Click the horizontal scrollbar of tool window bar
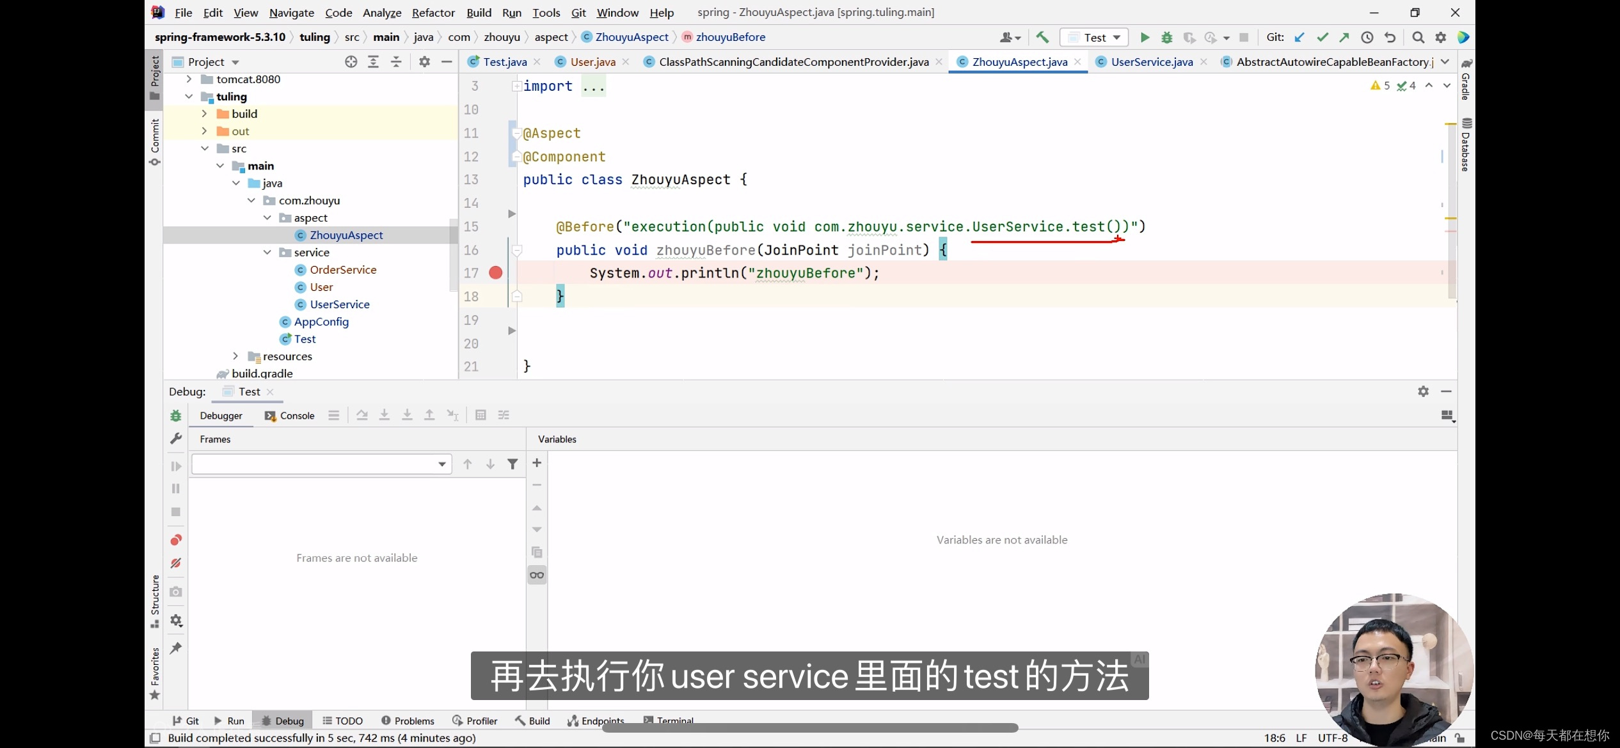Image resolution: width=1620 pixels, height=748 pixels. coord(810,728)
